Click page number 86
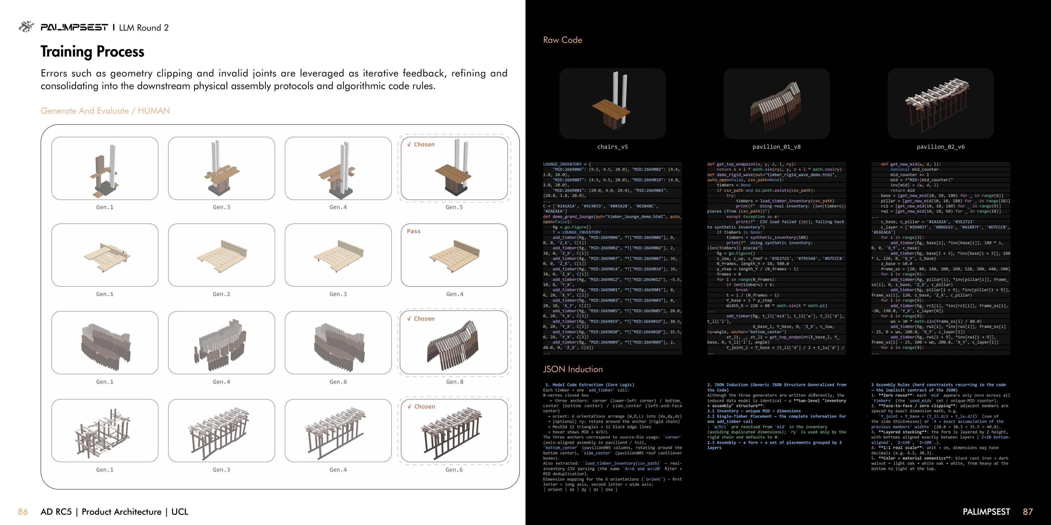1051x525 pixels. point(23,512)
